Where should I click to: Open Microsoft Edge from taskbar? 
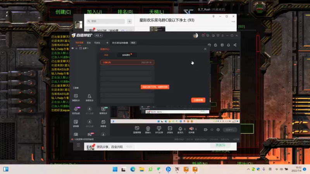click(133, 169)
